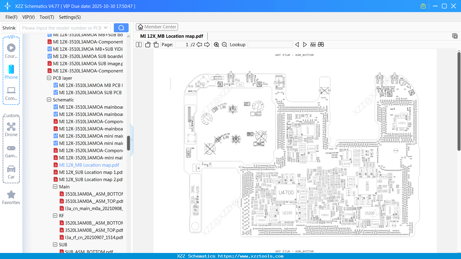The height and width of the screenshot is (259, 461).
Task: Rotate the PDF view clockwise
Action: (x=156, y=44)
